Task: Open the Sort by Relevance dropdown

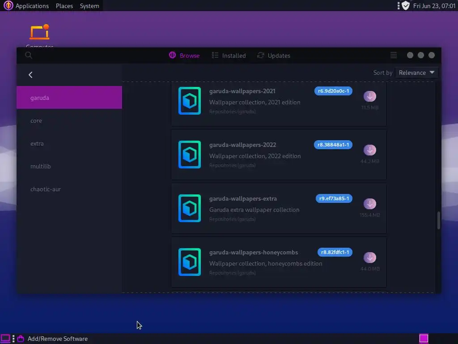Action: pyautogui.click(x=416, y=73)
